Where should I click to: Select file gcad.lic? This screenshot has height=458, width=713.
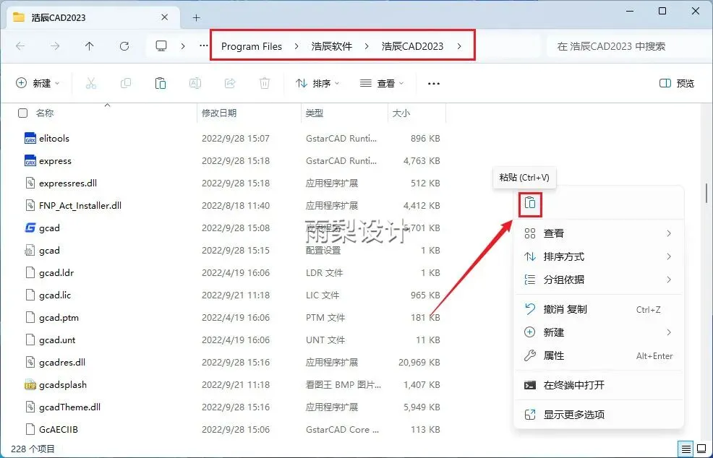click(x=55, y=295)
